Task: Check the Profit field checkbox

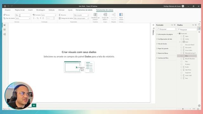Action: pyautogui.click(x=181, y=67)
